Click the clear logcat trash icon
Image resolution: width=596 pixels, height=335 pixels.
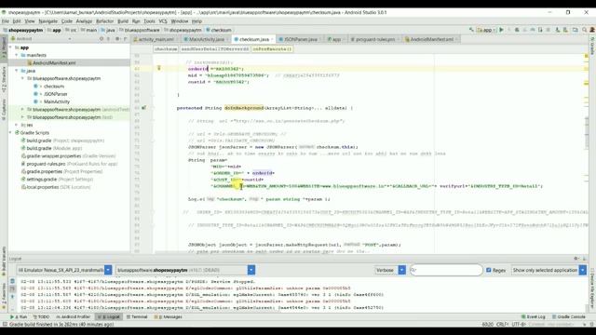pyautogui.click(x=12, y=281)
